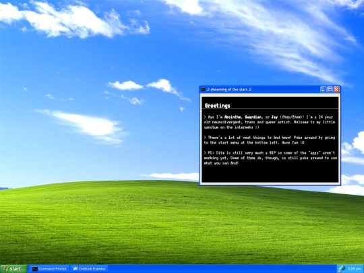The height and width of the screenshot is (273, 364).
Task: Maximize the 'dreaming of the stars' window
Action: [x=330, y=90]
